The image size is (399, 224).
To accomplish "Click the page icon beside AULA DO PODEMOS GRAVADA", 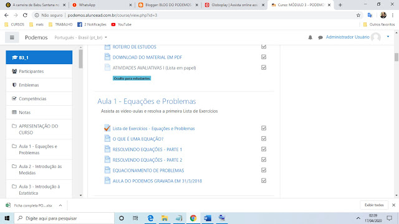I will coord(107,180).
